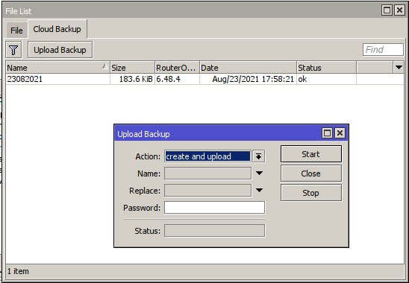
Task: Click the Status column header
Action: tap(327, 68)
